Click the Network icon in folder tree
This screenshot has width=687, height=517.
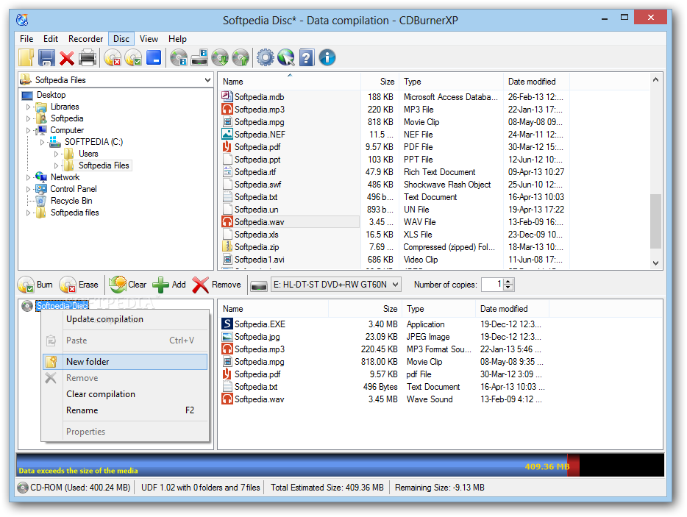point(41,177)
